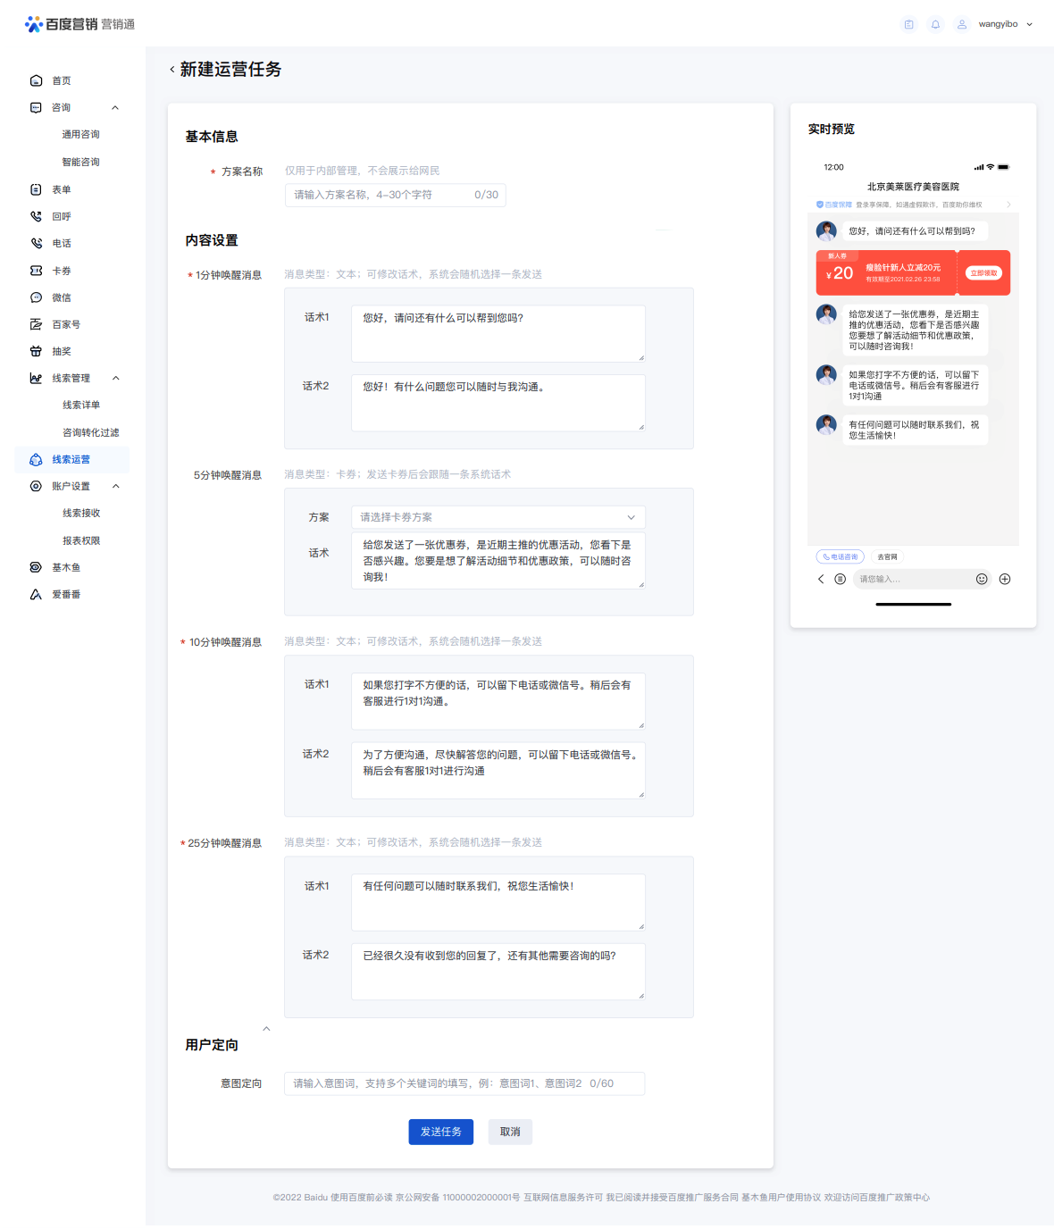Open the 智能咨询 submenu item
Viewport: 1054px width, 1229px height.
coord(80,162)
